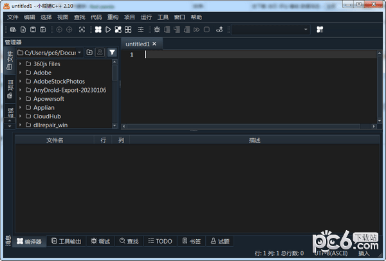This screenshot has width=386, height=261.
Task: Click the file tree scrollbar down arrow
Action: point(115,125)
